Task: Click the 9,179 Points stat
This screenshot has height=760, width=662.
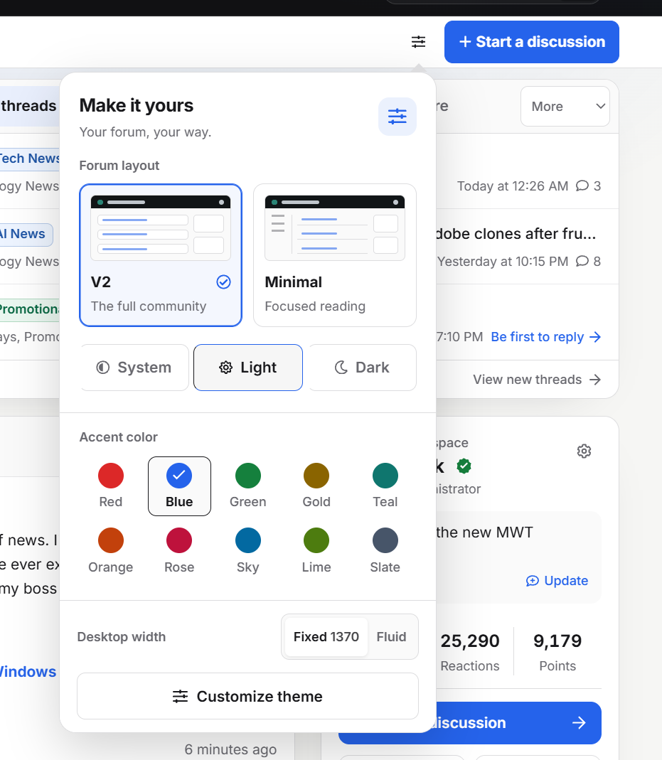Action: tap(557, 652)
